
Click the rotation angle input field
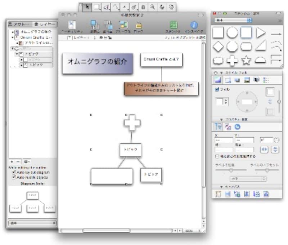pos(266,140)
